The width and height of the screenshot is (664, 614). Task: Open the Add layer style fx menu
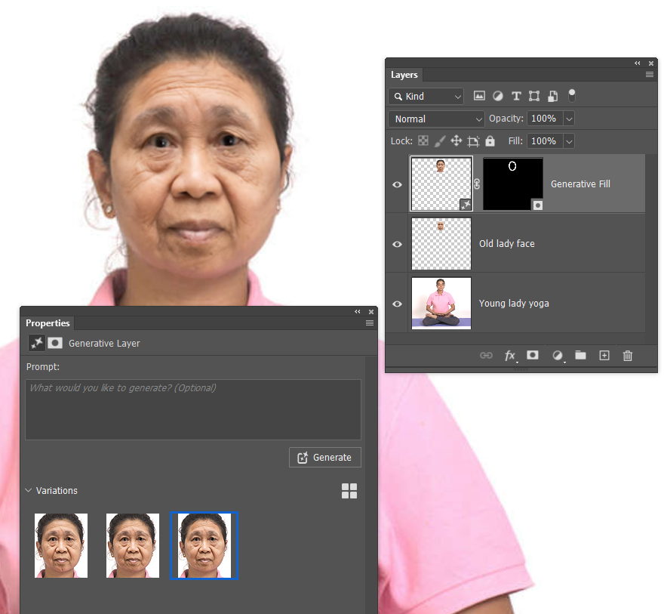[x=510, y=355]
